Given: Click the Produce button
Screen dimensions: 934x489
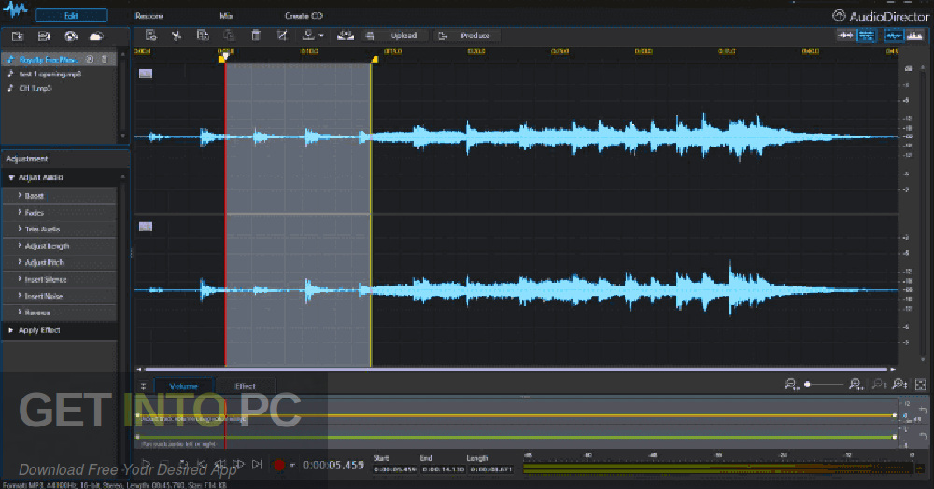Looking at the screenshot, I should pyautogui.click(x=469, y=35).
